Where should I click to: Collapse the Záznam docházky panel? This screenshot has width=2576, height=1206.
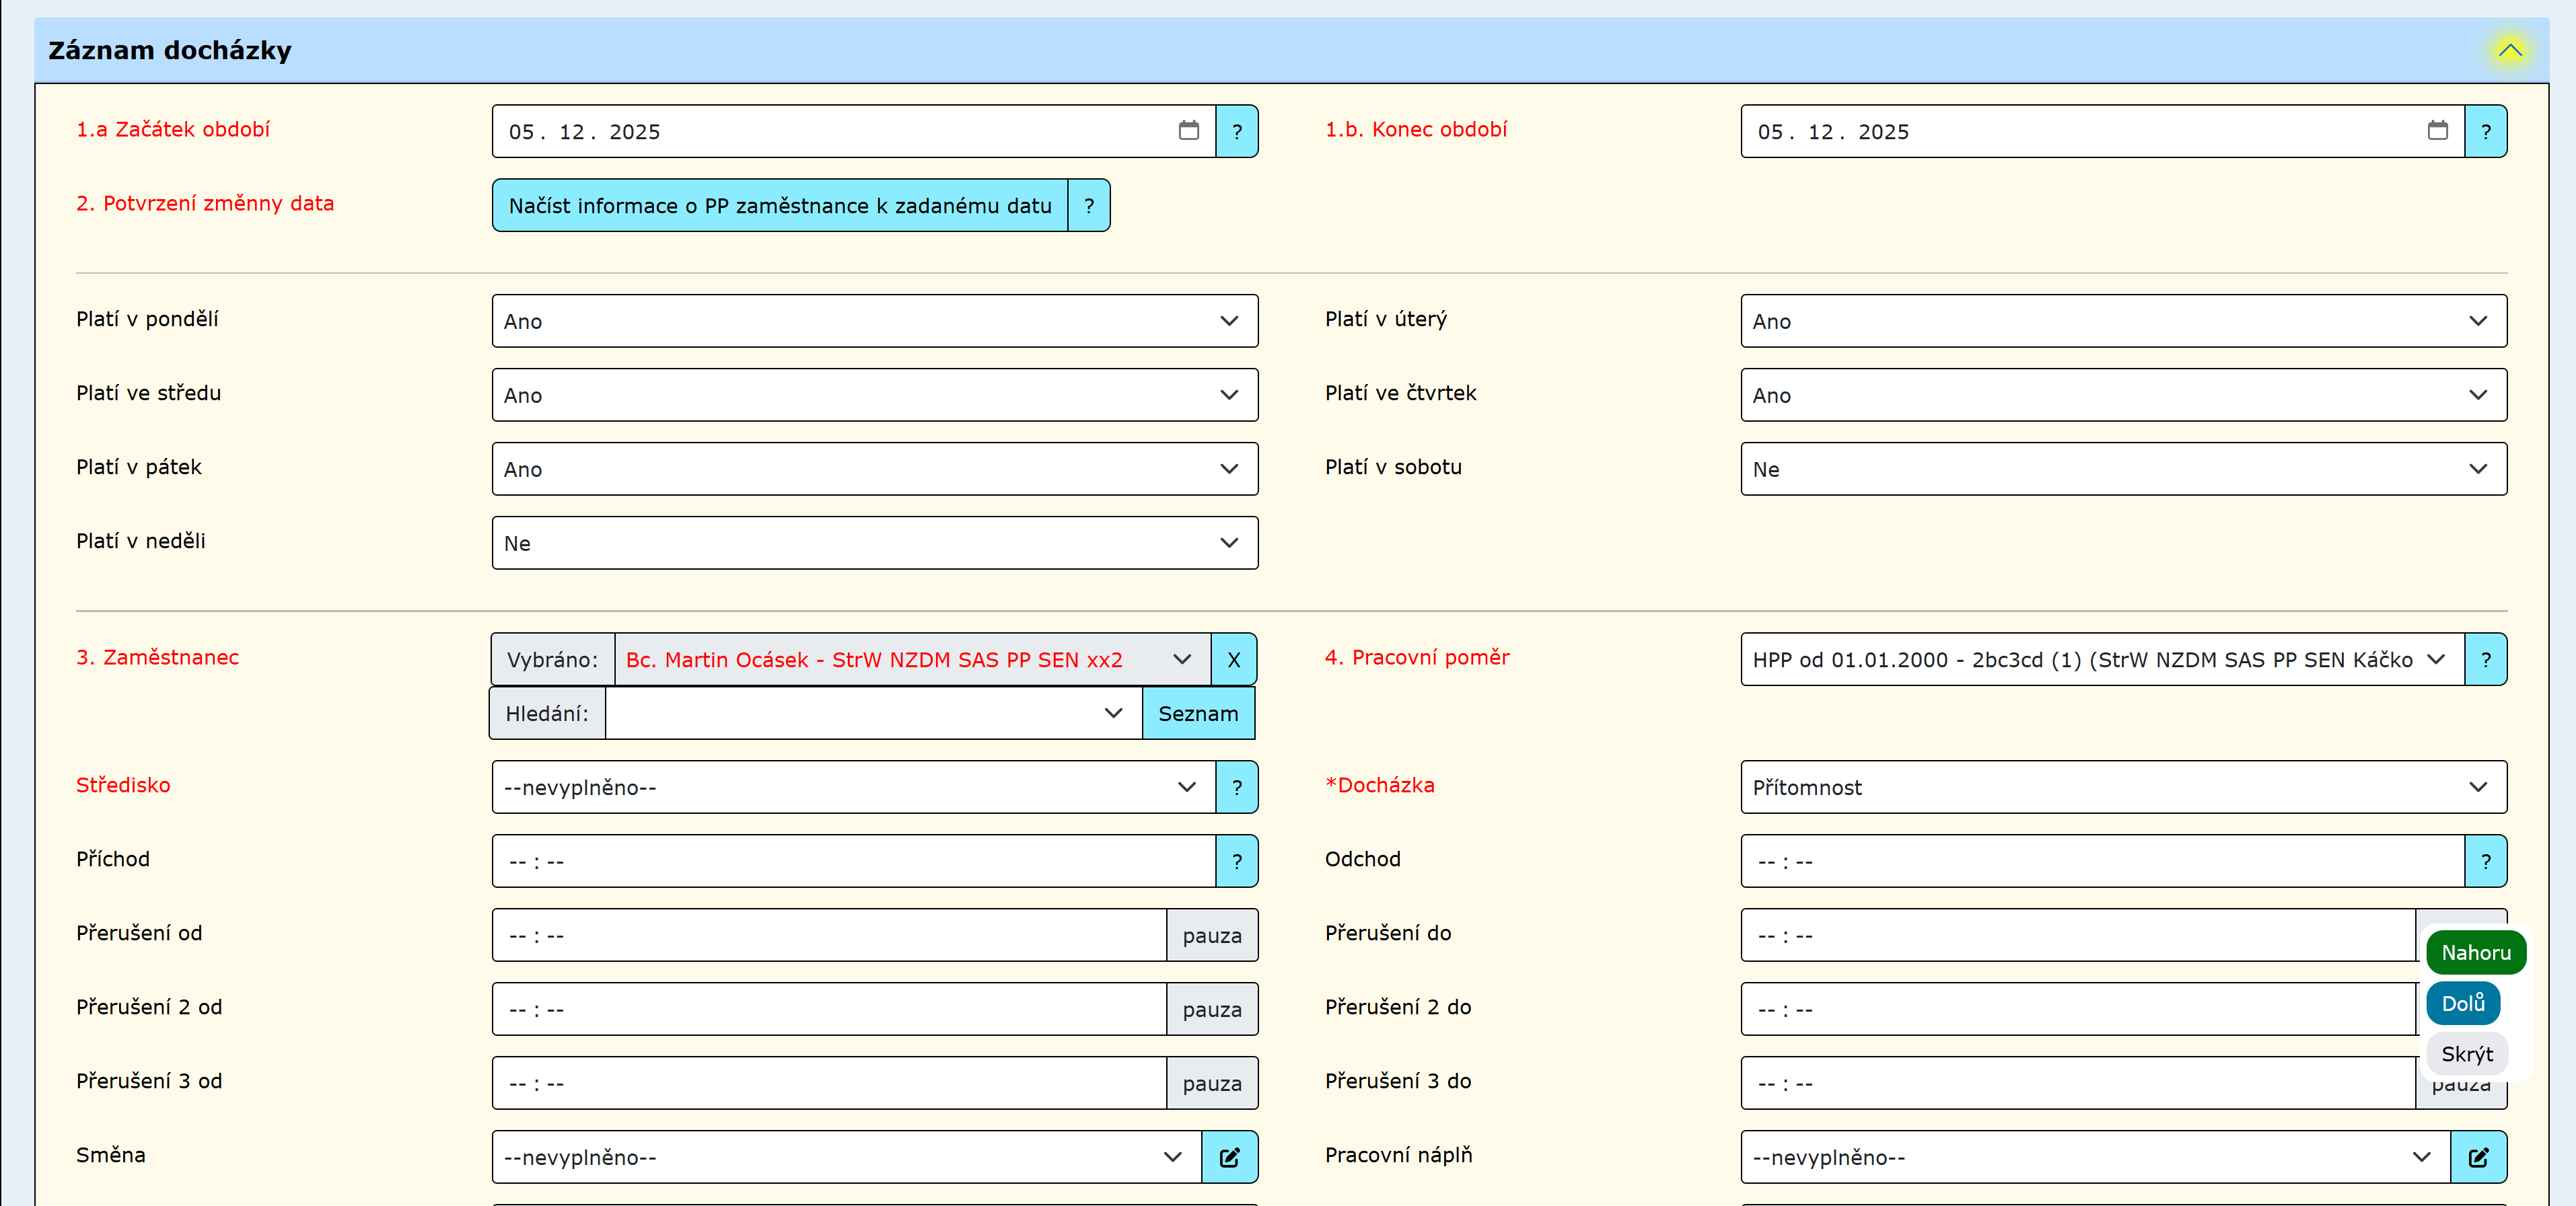point(2510,50)
